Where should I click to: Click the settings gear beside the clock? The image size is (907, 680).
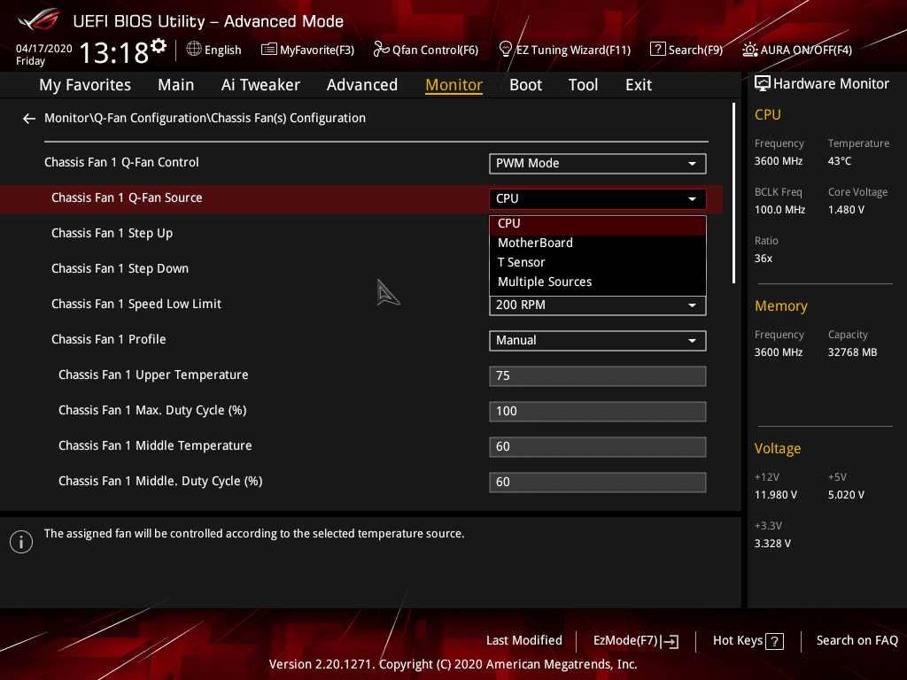(x=159, y=46)
